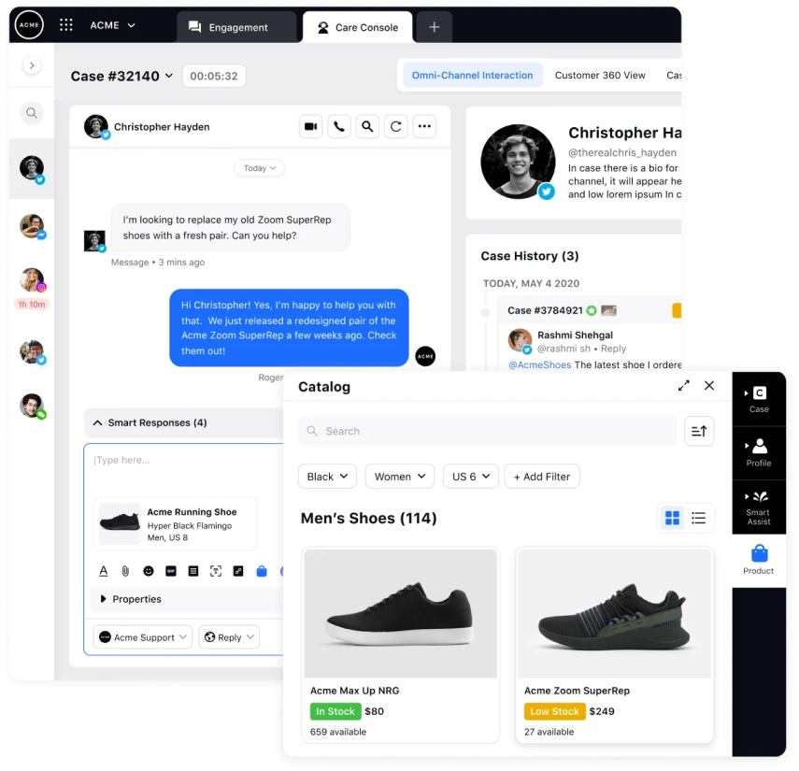
Task: Open the ACME workspace dropdown
Action: tap(113, 25)
